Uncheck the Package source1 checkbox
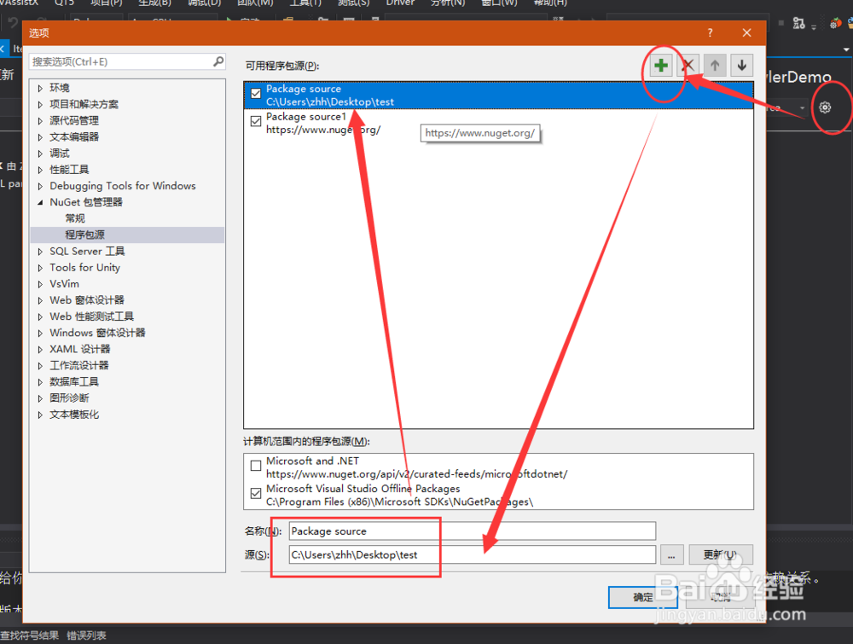 (x=256, y=121)
